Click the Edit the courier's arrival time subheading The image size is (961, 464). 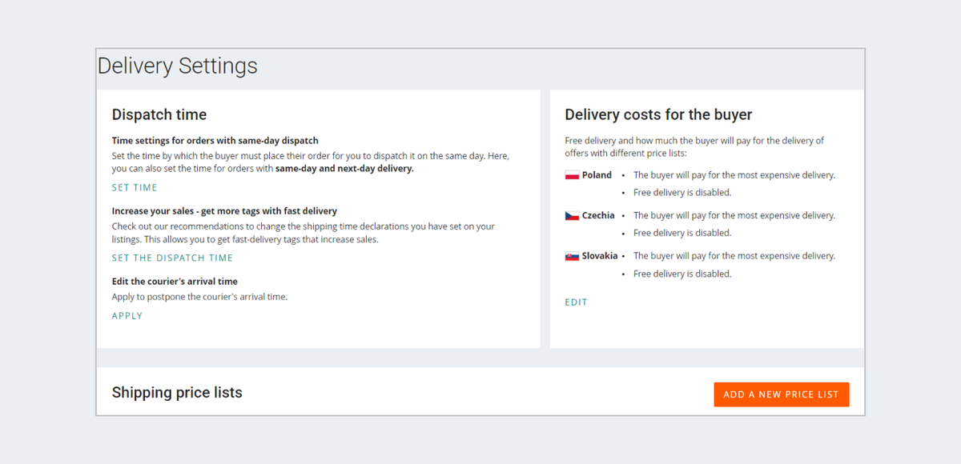point(175,282)
